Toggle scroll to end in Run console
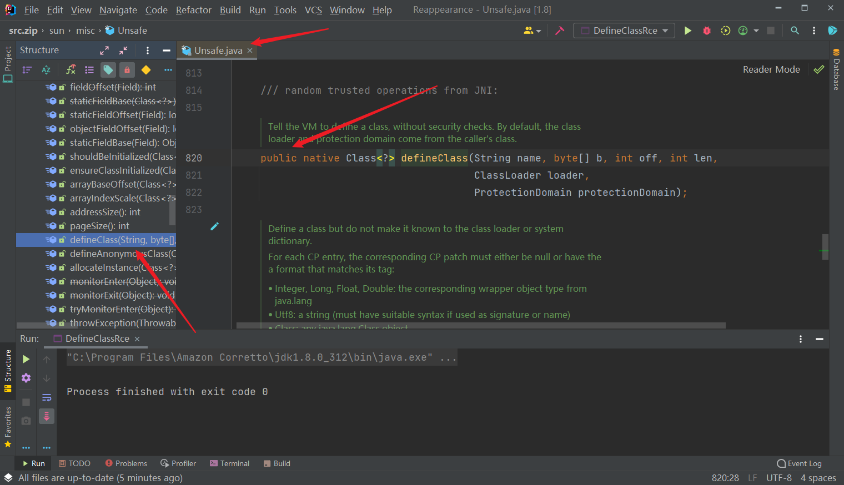This screenshot has height=485, width=844. coord(47,416)
